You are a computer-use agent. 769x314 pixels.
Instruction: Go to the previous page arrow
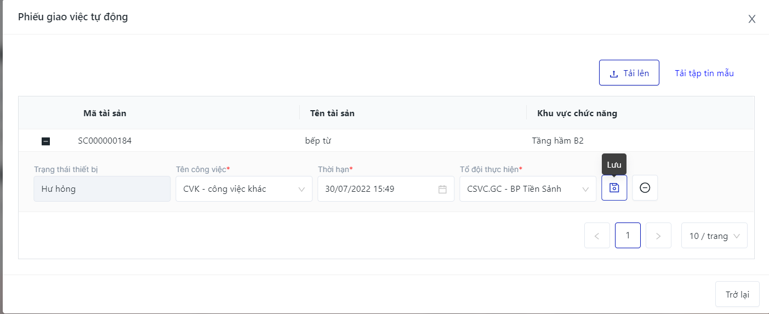click(x=597, y=236)
